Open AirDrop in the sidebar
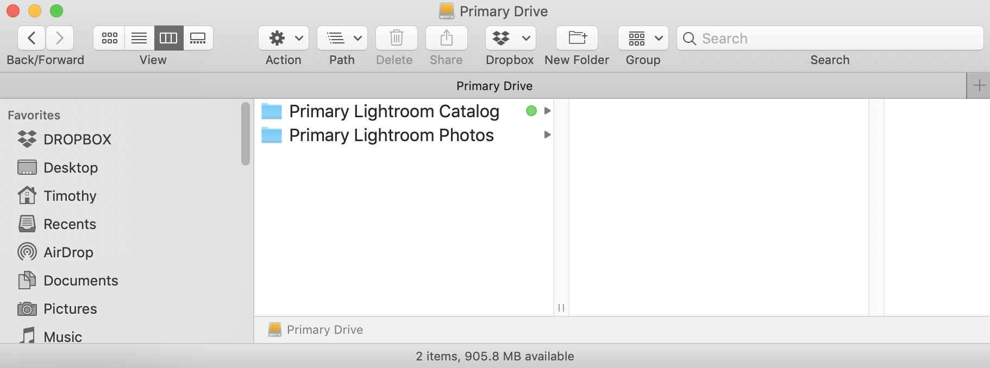 68,252
